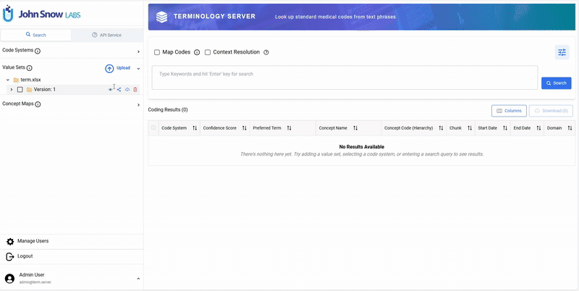Click the help icon next to Context Resolution
Viewport: 579px width, 291px height.
pos(266,52)
